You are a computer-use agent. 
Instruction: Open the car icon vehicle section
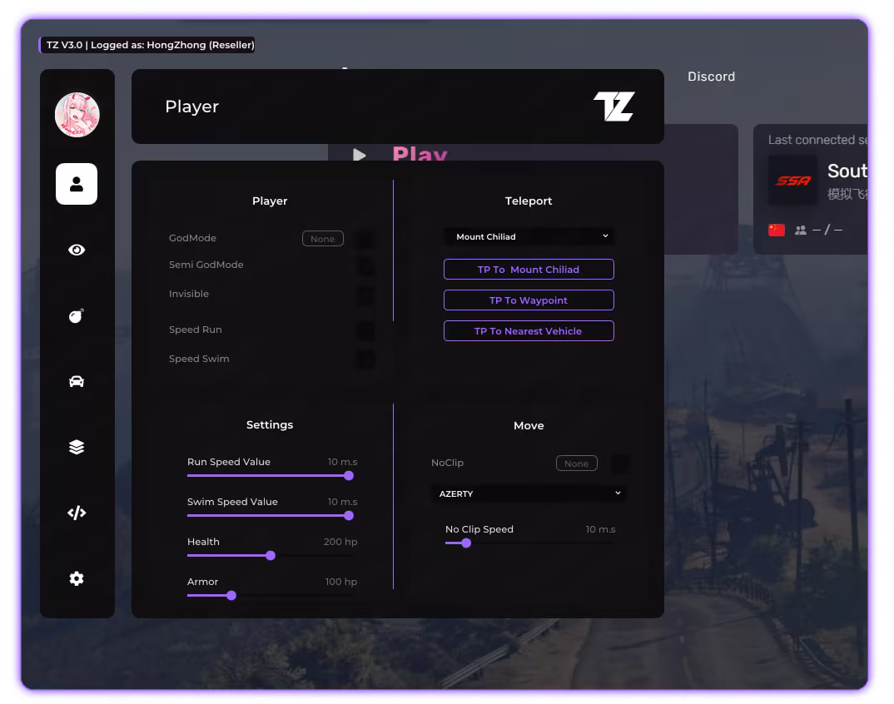tap(77, 381)
